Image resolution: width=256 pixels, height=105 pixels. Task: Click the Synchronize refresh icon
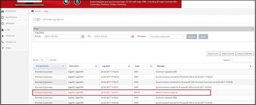tap(2, 17)
